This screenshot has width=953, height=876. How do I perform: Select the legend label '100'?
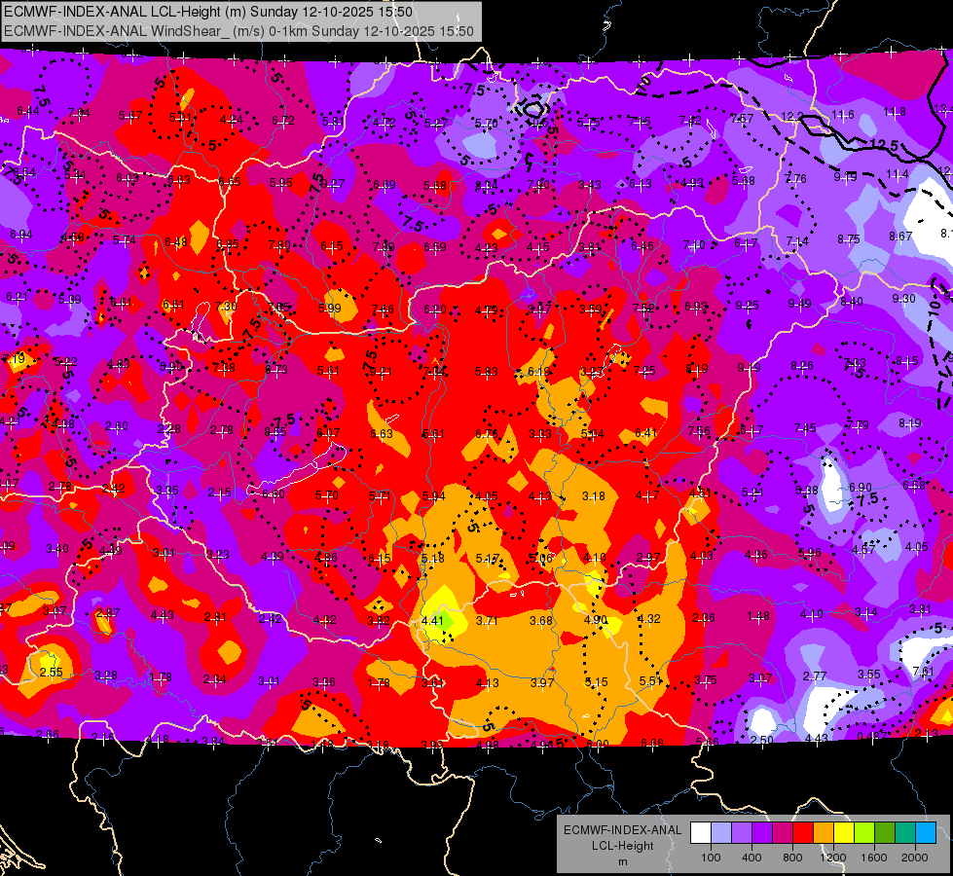(x=711, y=858)
